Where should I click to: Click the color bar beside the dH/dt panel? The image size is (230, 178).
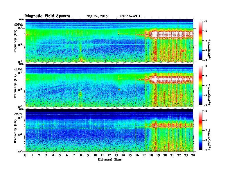point(200,41)
